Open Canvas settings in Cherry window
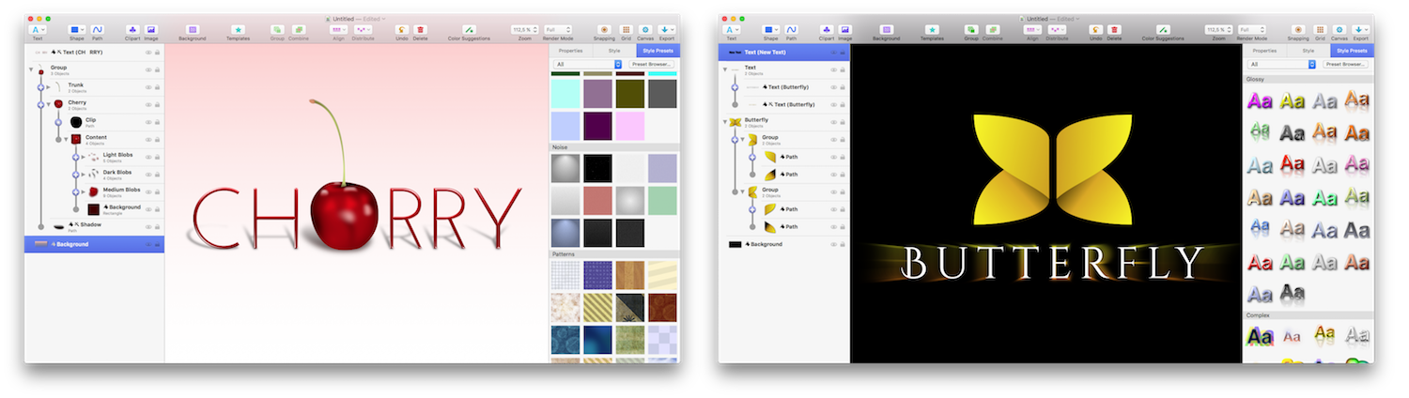This screenshot has height=398, width=1409. coord(644,30)
